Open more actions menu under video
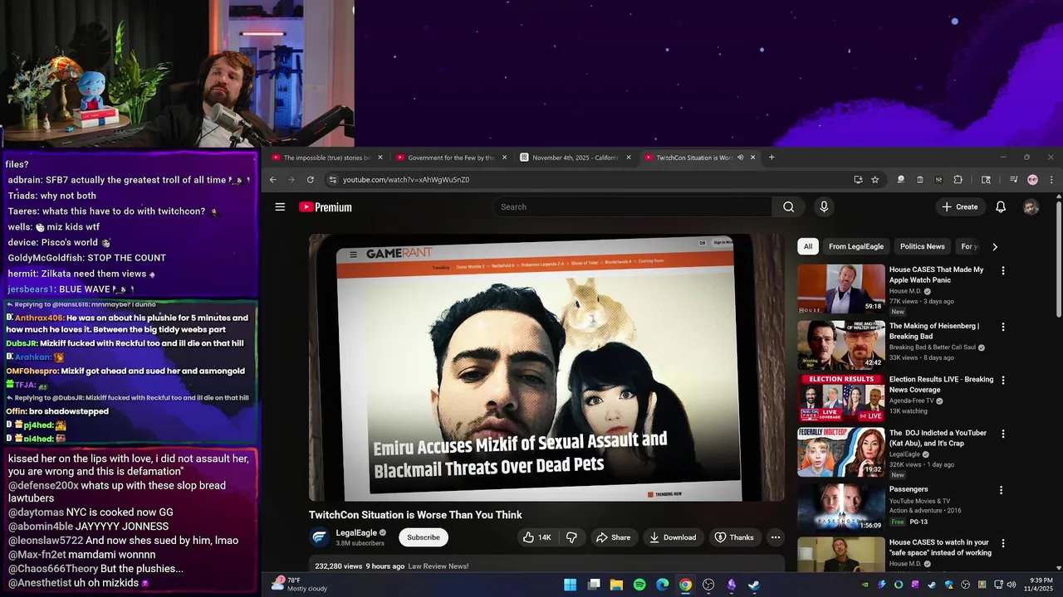 tap(775, 537)
